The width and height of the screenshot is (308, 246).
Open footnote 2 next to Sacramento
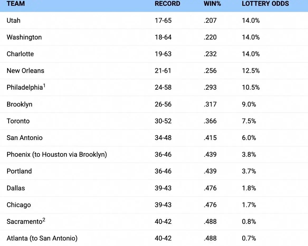44,220
